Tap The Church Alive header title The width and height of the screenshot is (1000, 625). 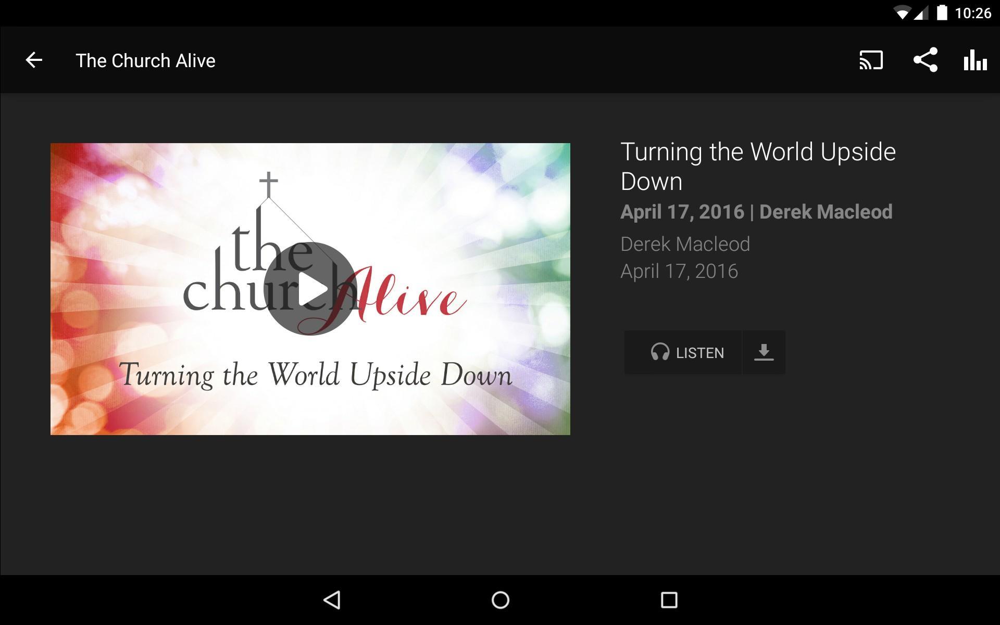(x=145, y=61)
